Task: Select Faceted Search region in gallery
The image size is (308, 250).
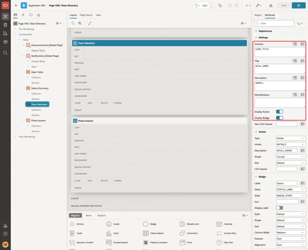Action: pyautogui.click(x=117, y=242)
